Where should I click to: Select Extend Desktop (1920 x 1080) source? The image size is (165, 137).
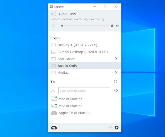[85, 52]
